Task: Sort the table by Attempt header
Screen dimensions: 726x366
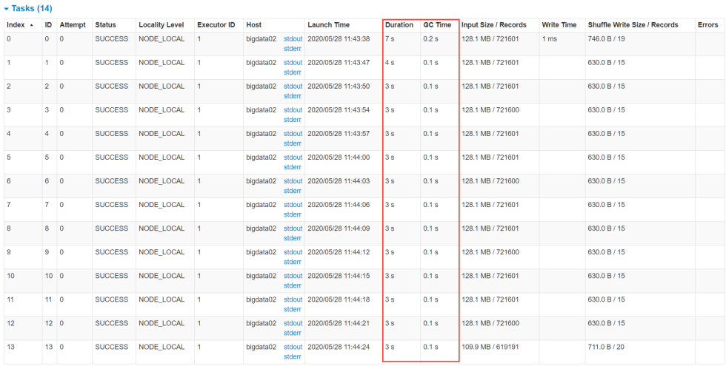Action: click(x=73, y=25)
